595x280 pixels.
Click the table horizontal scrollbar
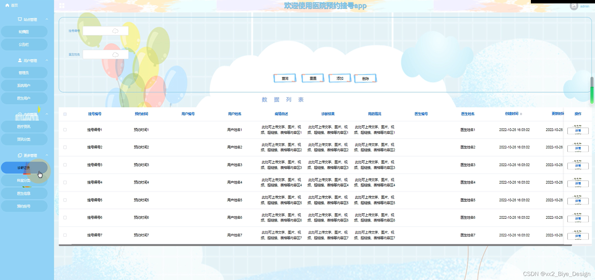(x=315, y=245)
